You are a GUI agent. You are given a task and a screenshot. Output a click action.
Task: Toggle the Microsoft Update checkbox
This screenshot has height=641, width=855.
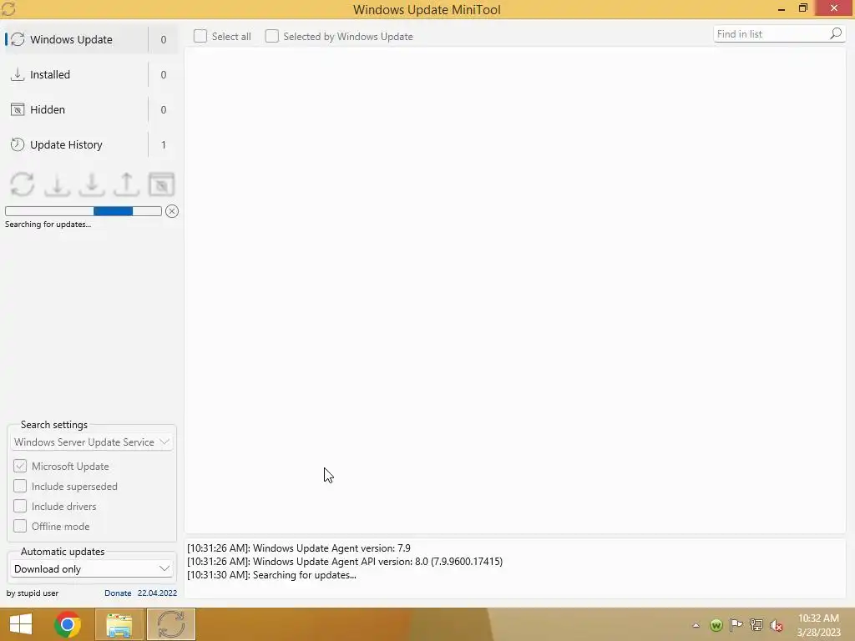(20, 466)
